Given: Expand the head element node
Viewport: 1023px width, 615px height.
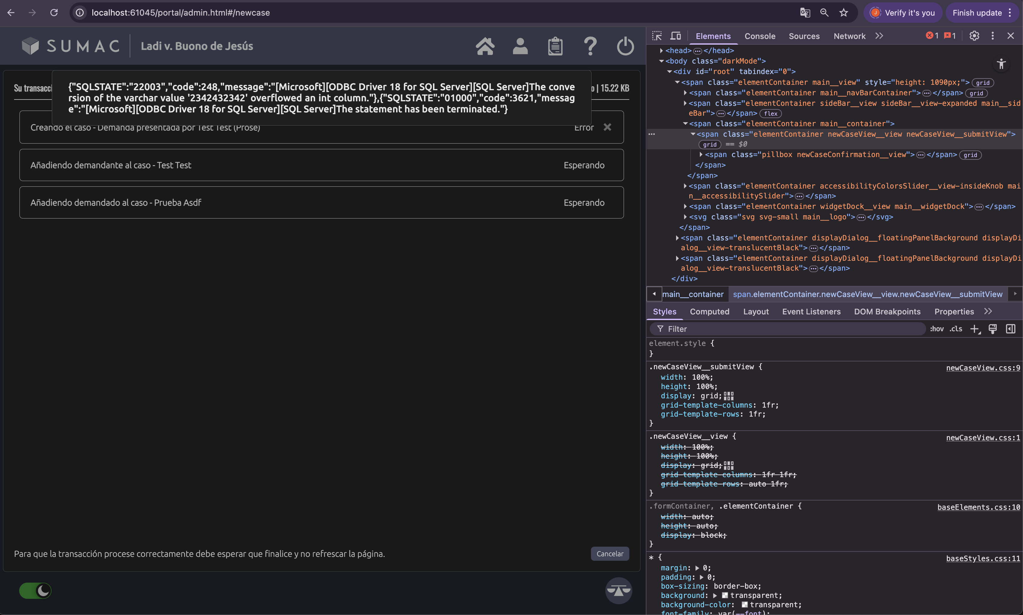Looking at the screenshot, I should point(661,51).
